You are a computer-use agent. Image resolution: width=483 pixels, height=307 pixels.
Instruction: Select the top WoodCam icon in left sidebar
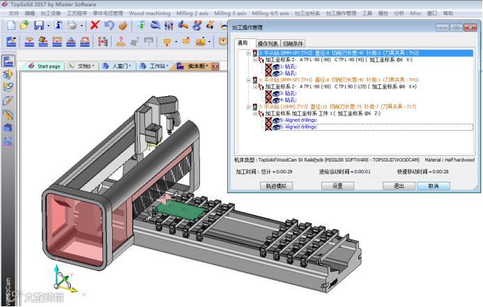8,61
